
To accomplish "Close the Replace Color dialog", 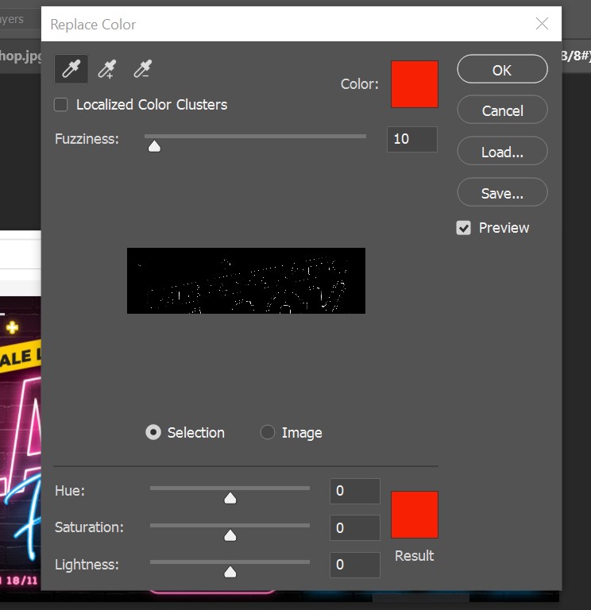I will tap(542, 24).
